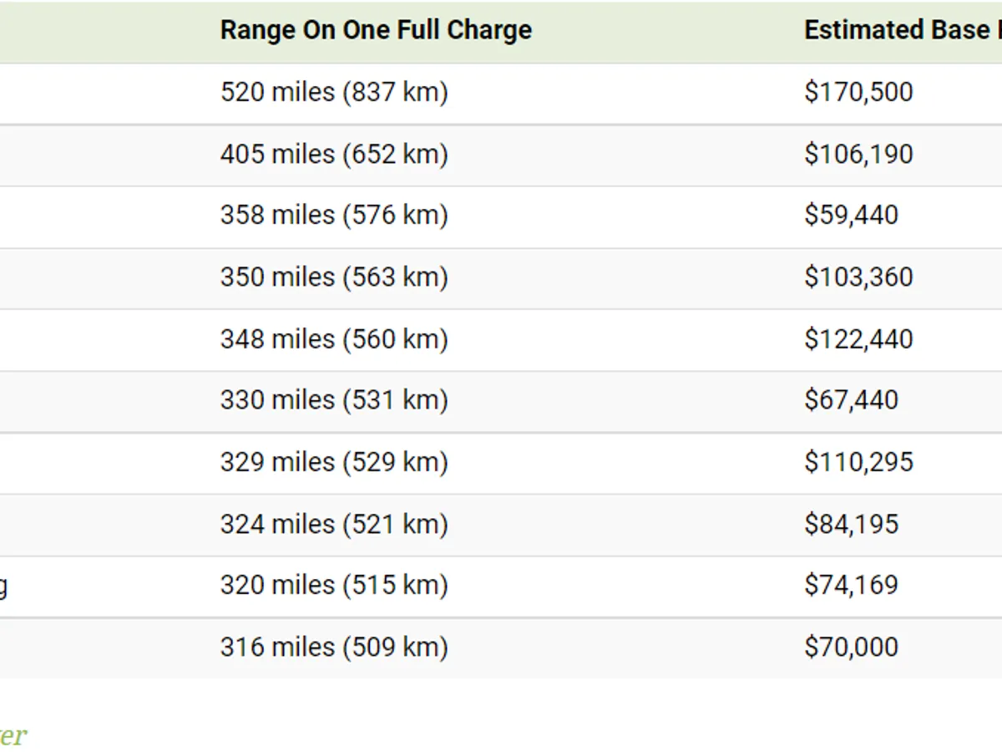
Task: Select the 520 miles (837 km) cell
Action: (x=334, y=92)
